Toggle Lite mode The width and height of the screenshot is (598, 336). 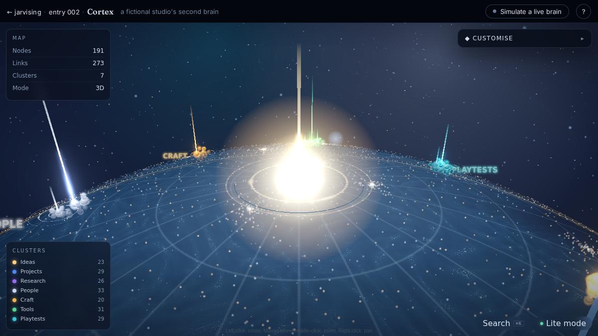(x=563, y=323)
